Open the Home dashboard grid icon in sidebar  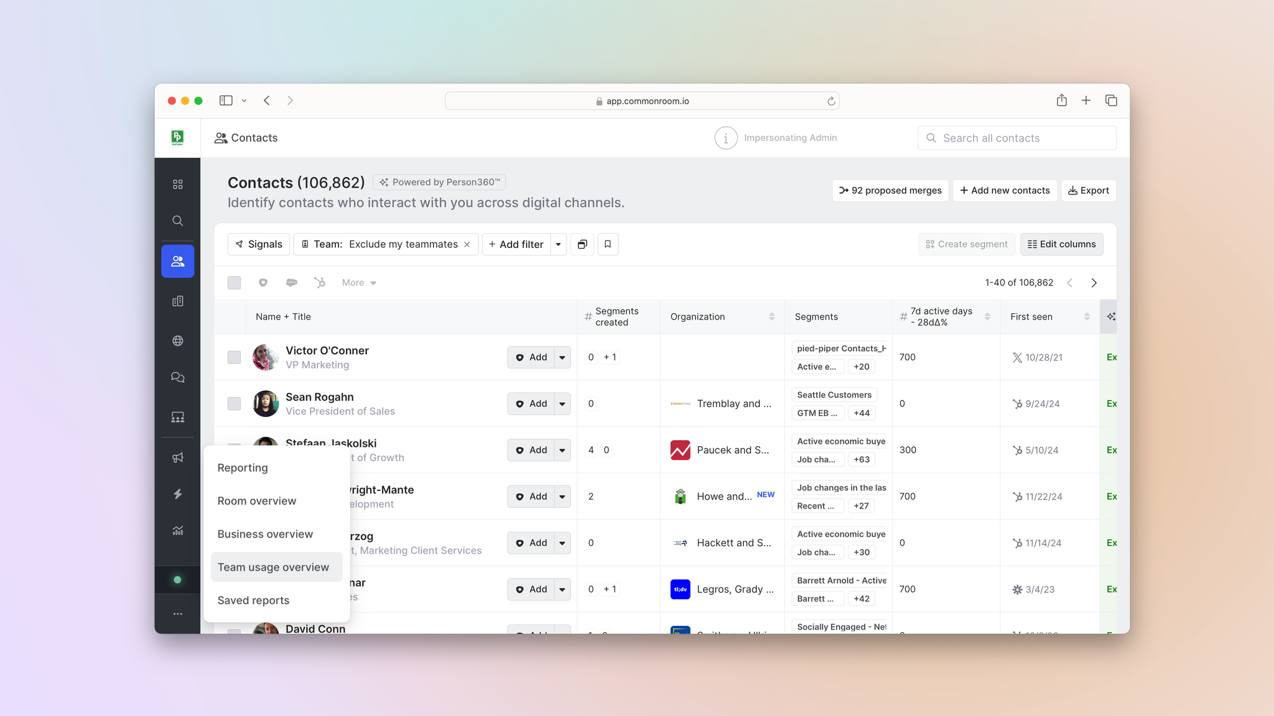(178, 184)
